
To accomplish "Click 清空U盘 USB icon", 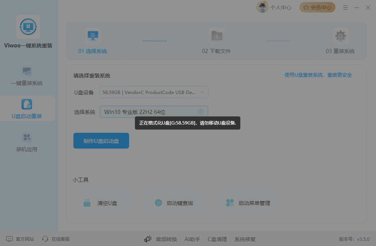I will (87, 203).
